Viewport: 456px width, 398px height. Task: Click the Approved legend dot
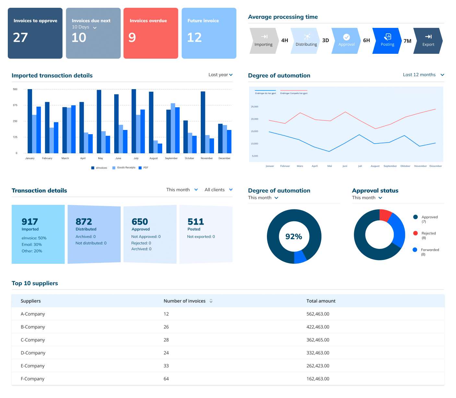[415, 217]
